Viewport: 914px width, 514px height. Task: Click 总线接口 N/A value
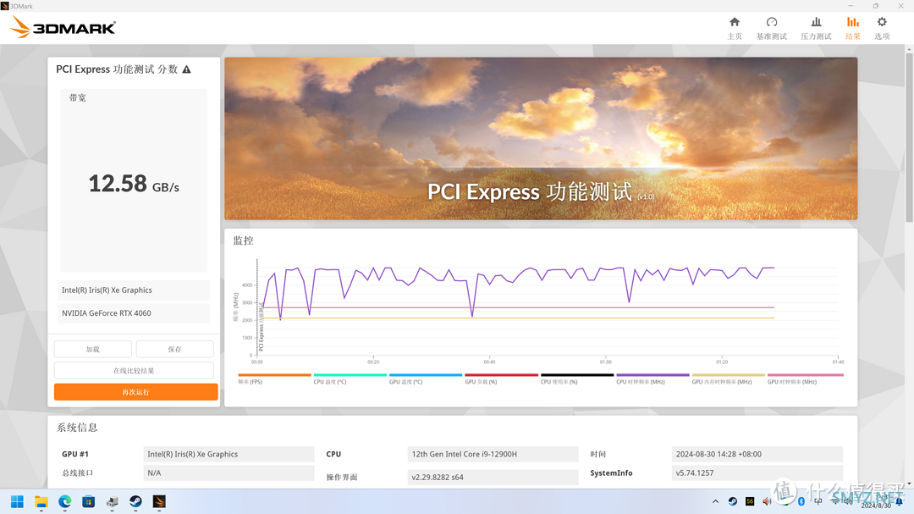pos(228,473)
